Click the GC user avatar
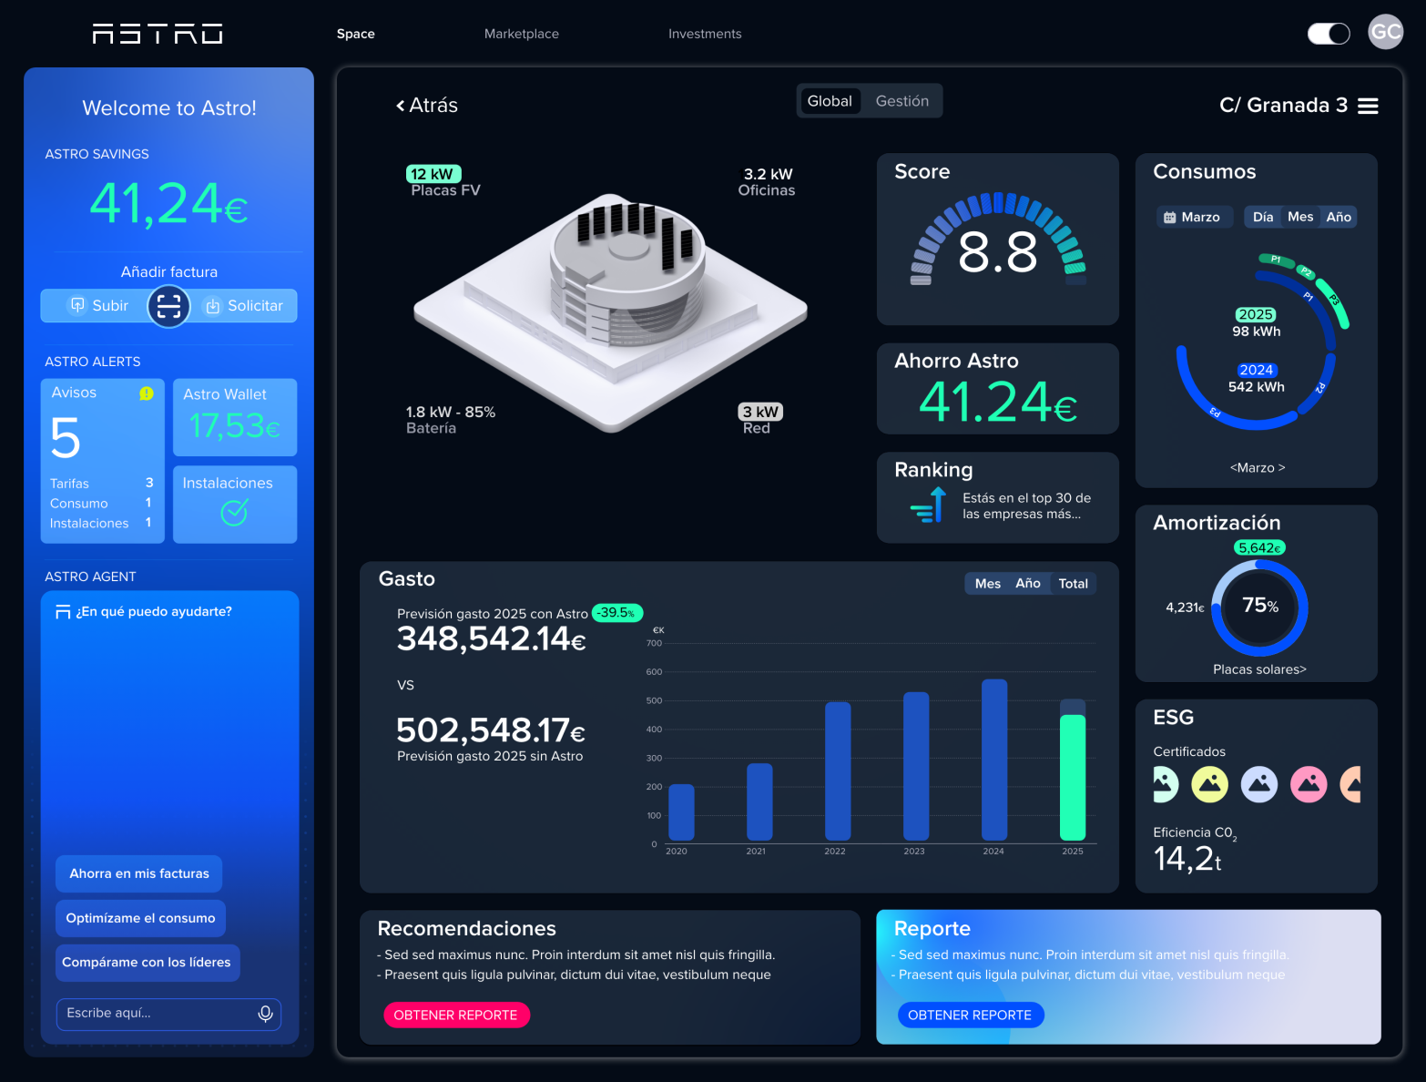This screenshot has height=1082, width=1426. tap(1385, 33)
